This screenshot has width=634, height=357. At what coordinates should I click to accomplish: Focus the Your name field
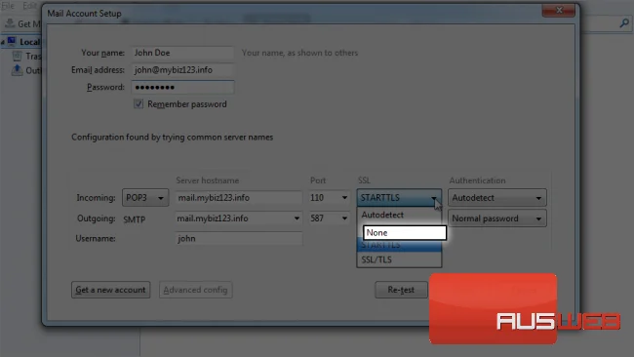pyautogui.click(x=182, y=53)
